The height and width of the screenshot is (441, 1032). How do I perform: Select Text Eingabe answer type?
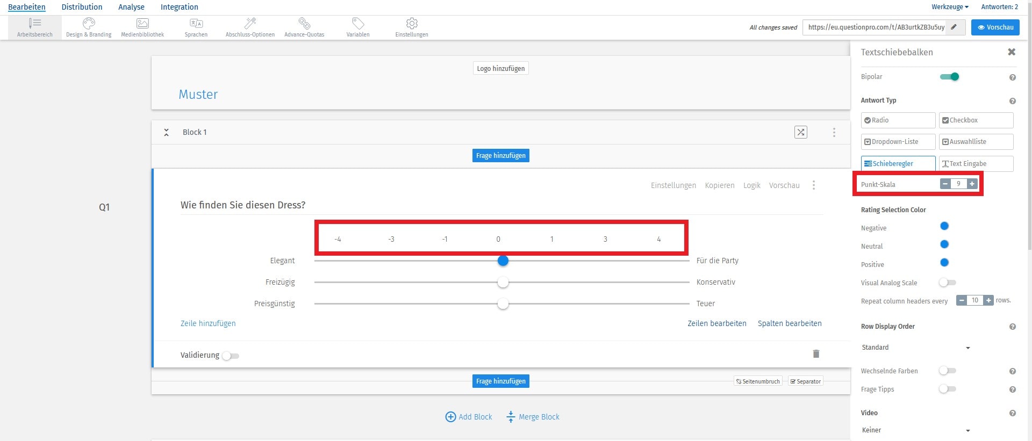tap(976, 163)
